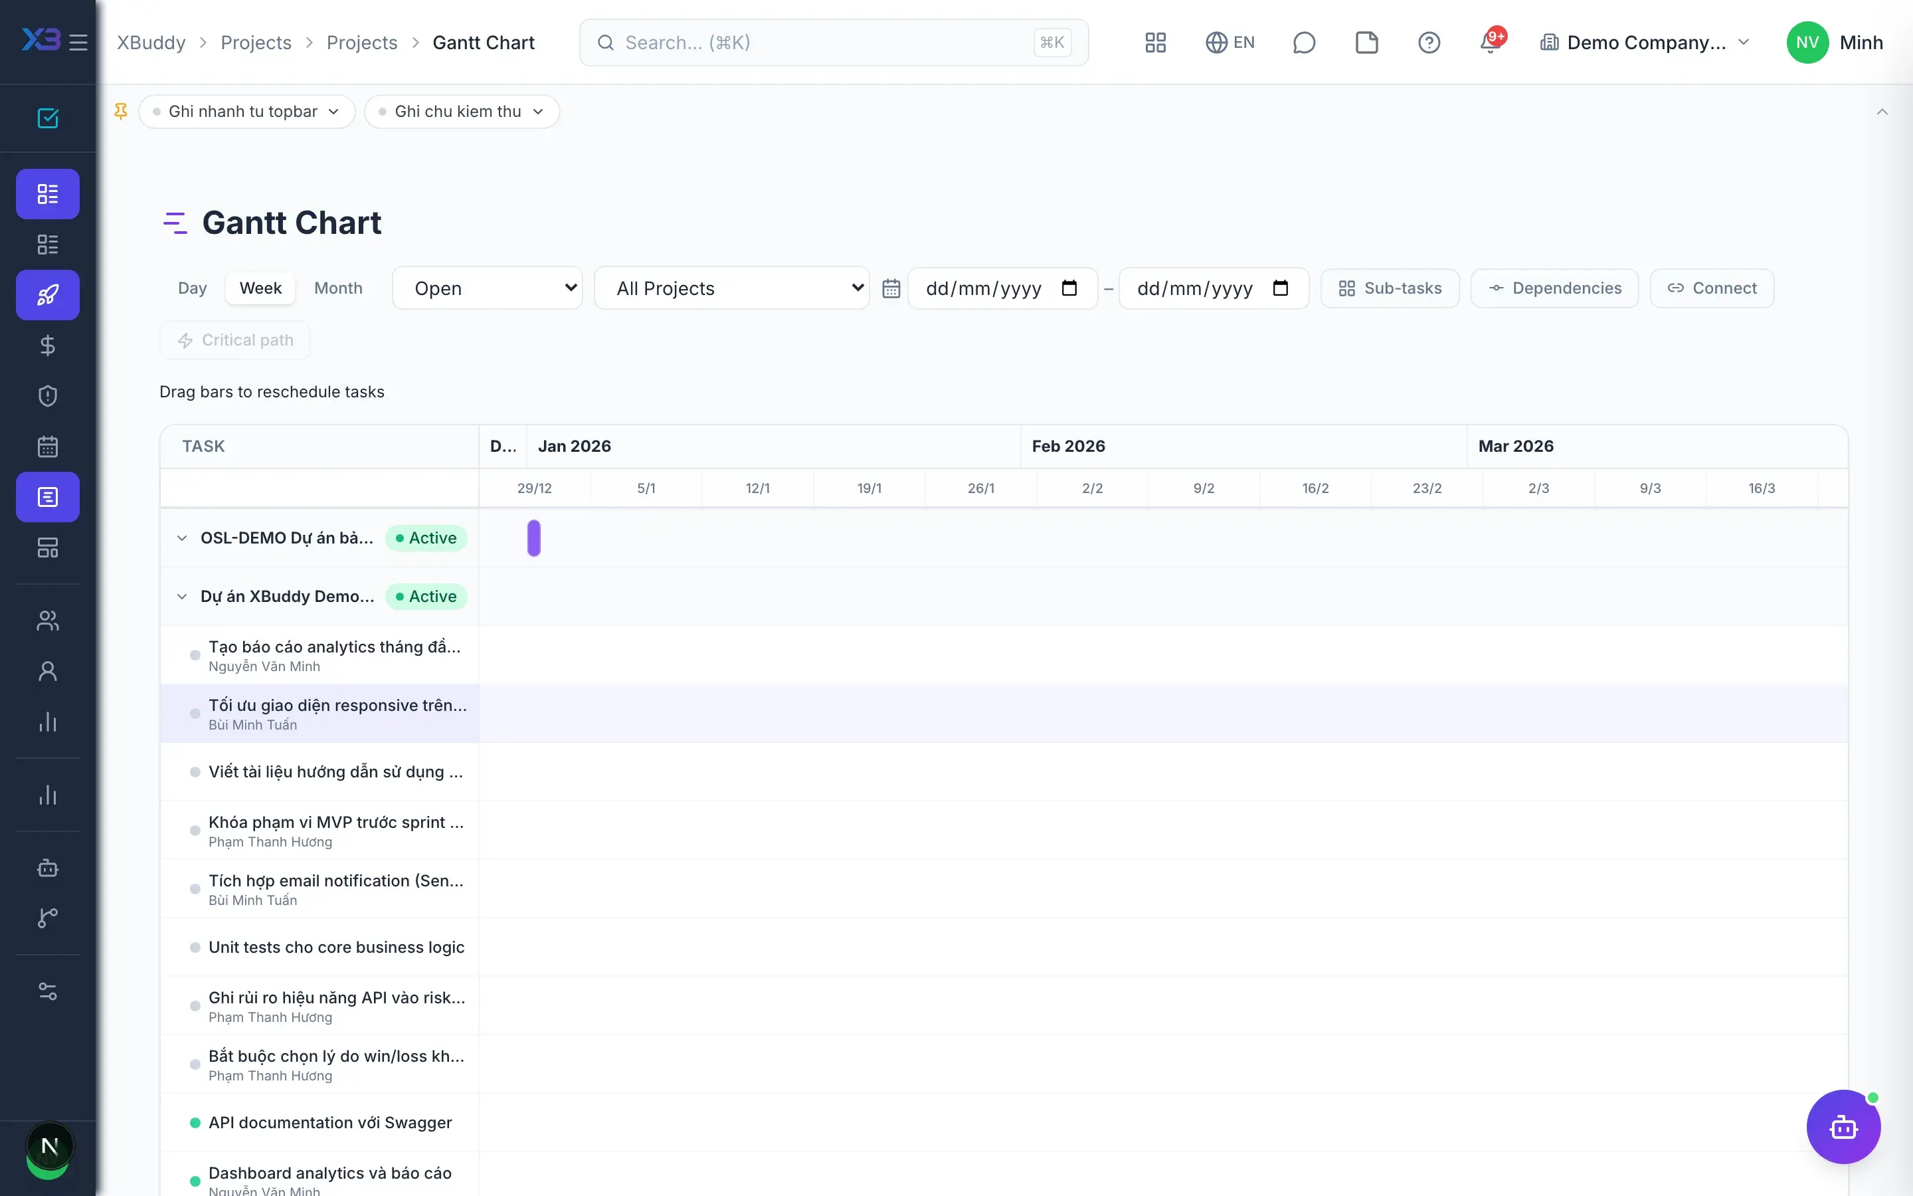Viewport: 1913px width, 1196px height.
Task: Open the All Projects dropdown
Action: tap(732, 289)
